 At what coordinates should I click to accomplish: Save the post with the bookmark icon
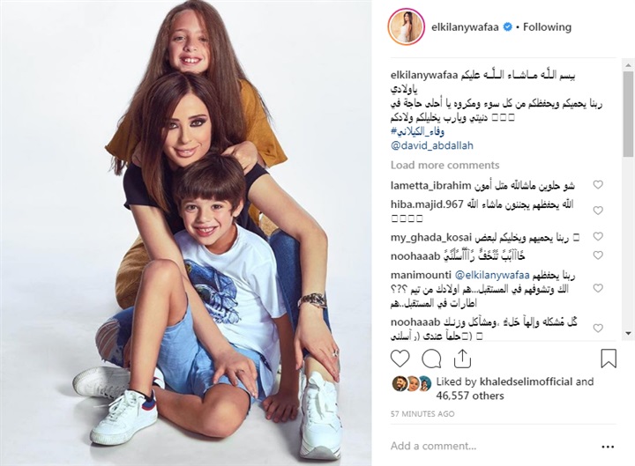click(x=609, y=359)
